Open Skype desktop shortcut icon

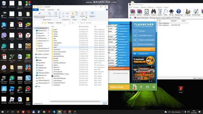[x=4, y=25]
